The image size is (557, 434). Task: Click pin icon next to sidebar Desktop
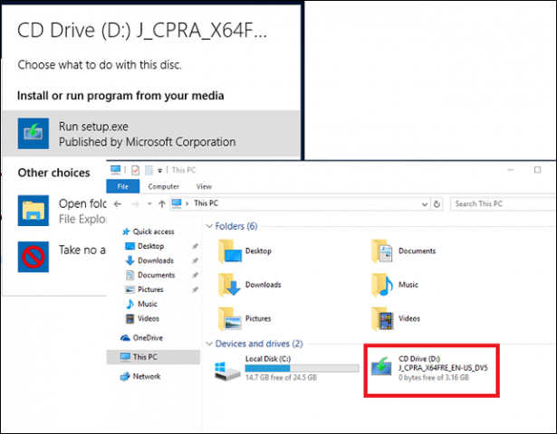(195, 247)
